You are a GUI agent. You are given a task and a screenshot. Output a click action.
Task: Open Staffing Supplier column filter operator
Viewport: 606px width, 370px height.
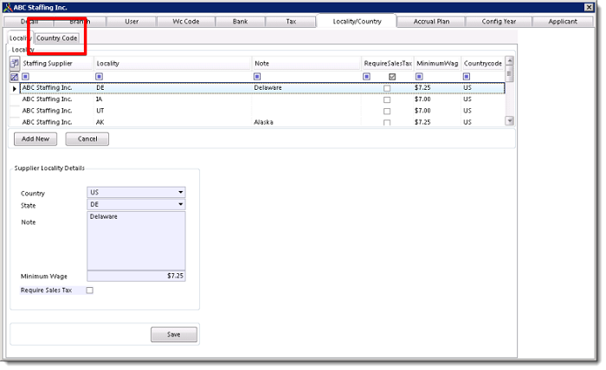point(25,76)
